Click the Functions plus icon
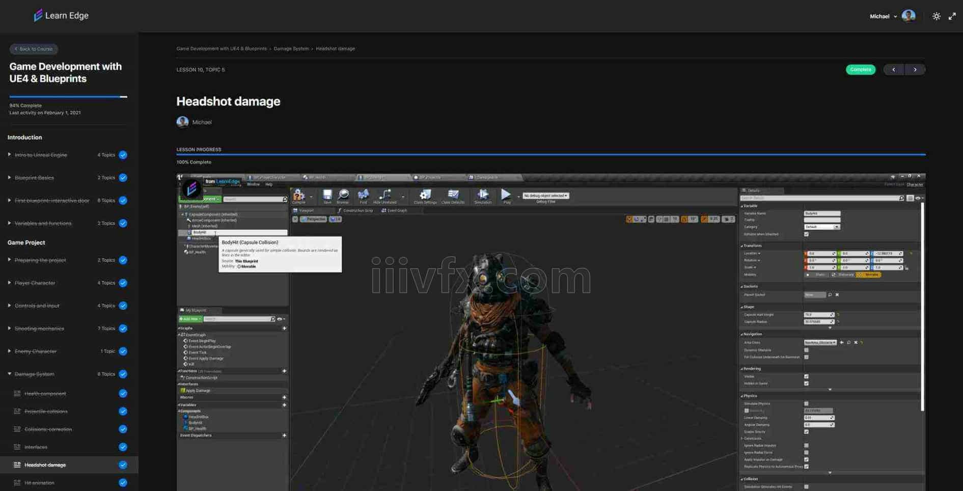Viewport: 963px width, 491px height. pos(284,371)
